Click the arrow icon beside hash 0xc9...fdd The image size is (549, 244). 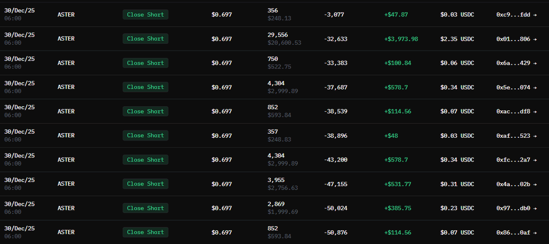click(535, 15)
